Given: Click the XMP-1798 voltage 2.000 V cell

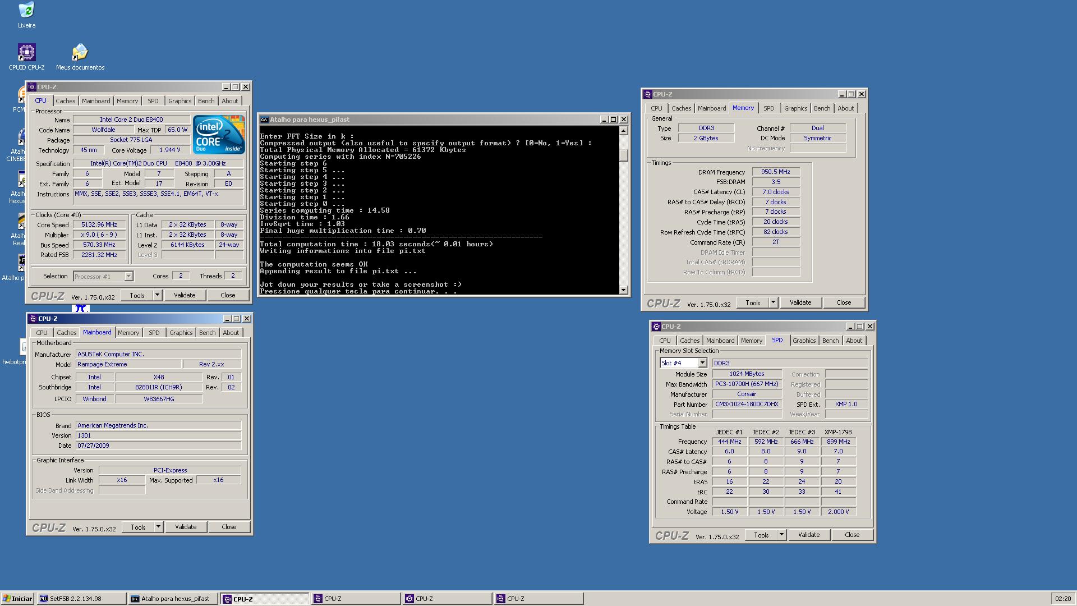Looking at the screenshot, I should 838,512.
